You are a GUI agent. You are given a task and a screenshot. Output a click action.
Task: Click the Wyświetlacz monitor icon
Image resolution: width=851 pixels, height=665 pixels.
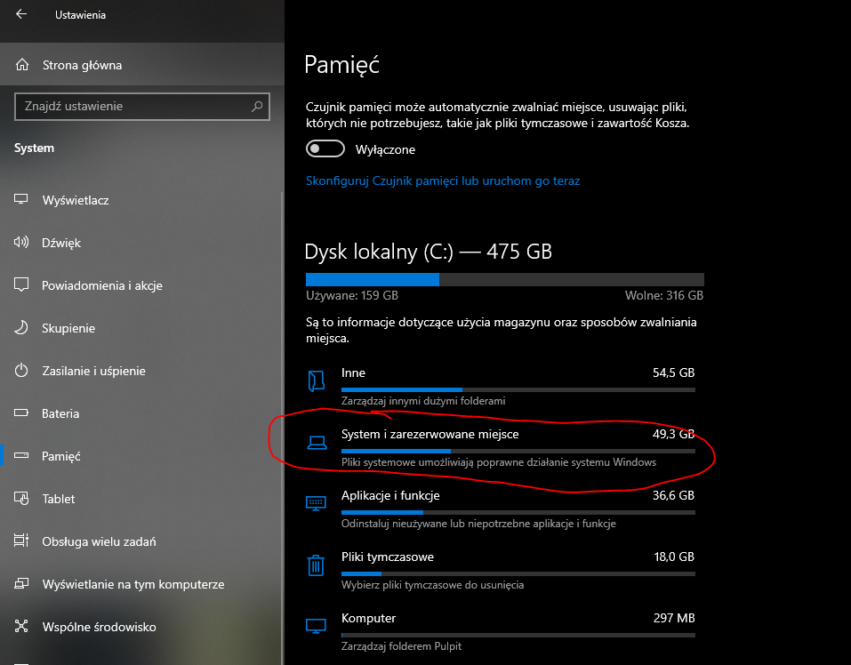(21, 199)
